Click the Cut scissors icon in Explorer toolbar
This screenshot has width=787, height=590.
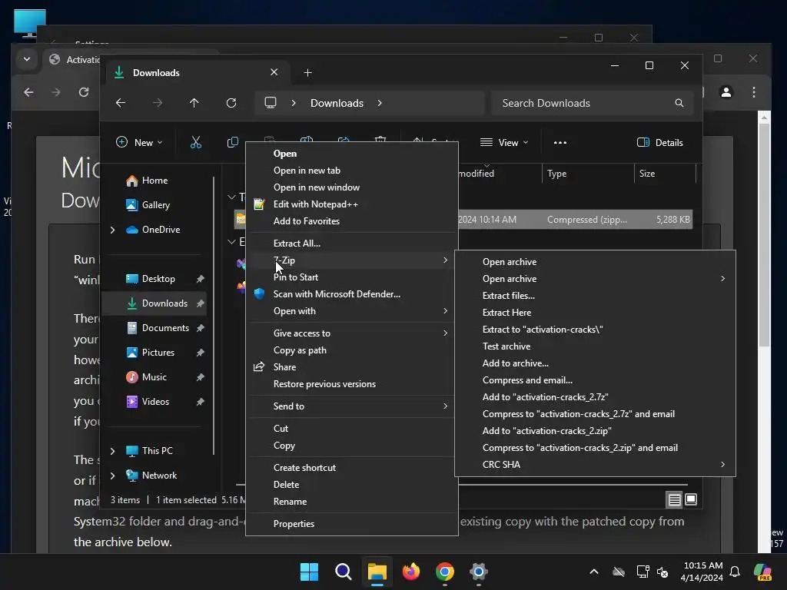coord(196,142)
